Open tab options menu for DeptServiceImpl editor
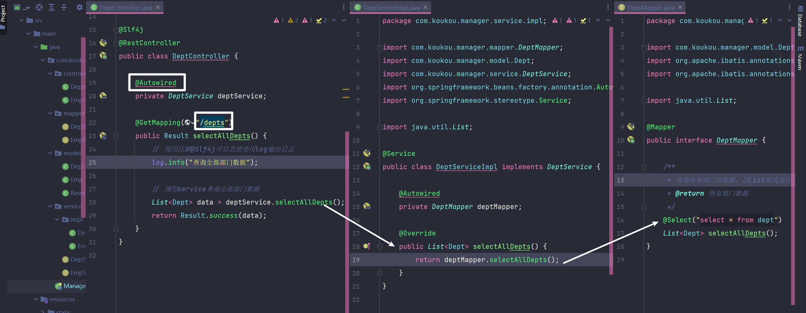 click(608, 7)
